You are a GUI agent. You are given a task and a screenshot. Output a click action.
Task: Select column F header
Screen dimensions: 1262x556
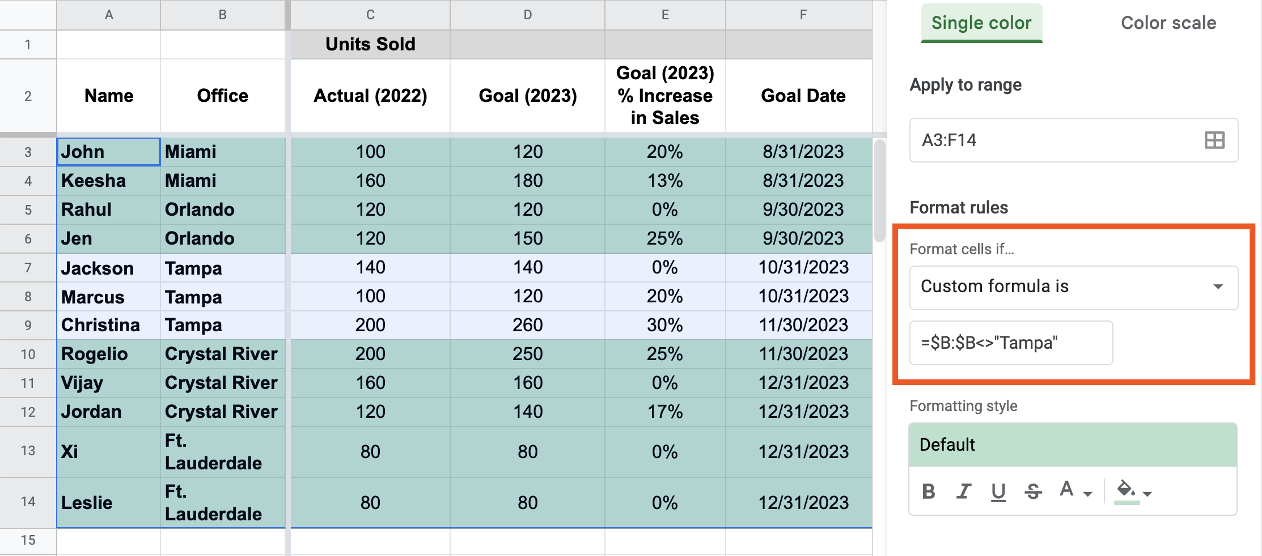[x=803, y=15]
